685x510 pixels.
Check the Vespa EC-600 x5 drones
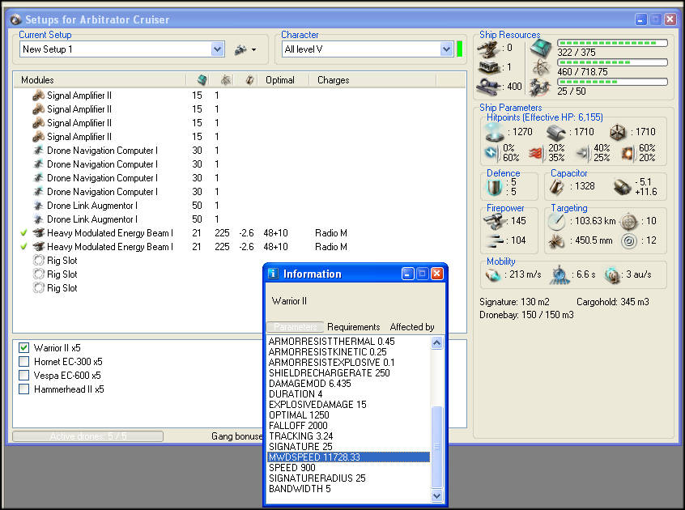(x=24, y=375)
